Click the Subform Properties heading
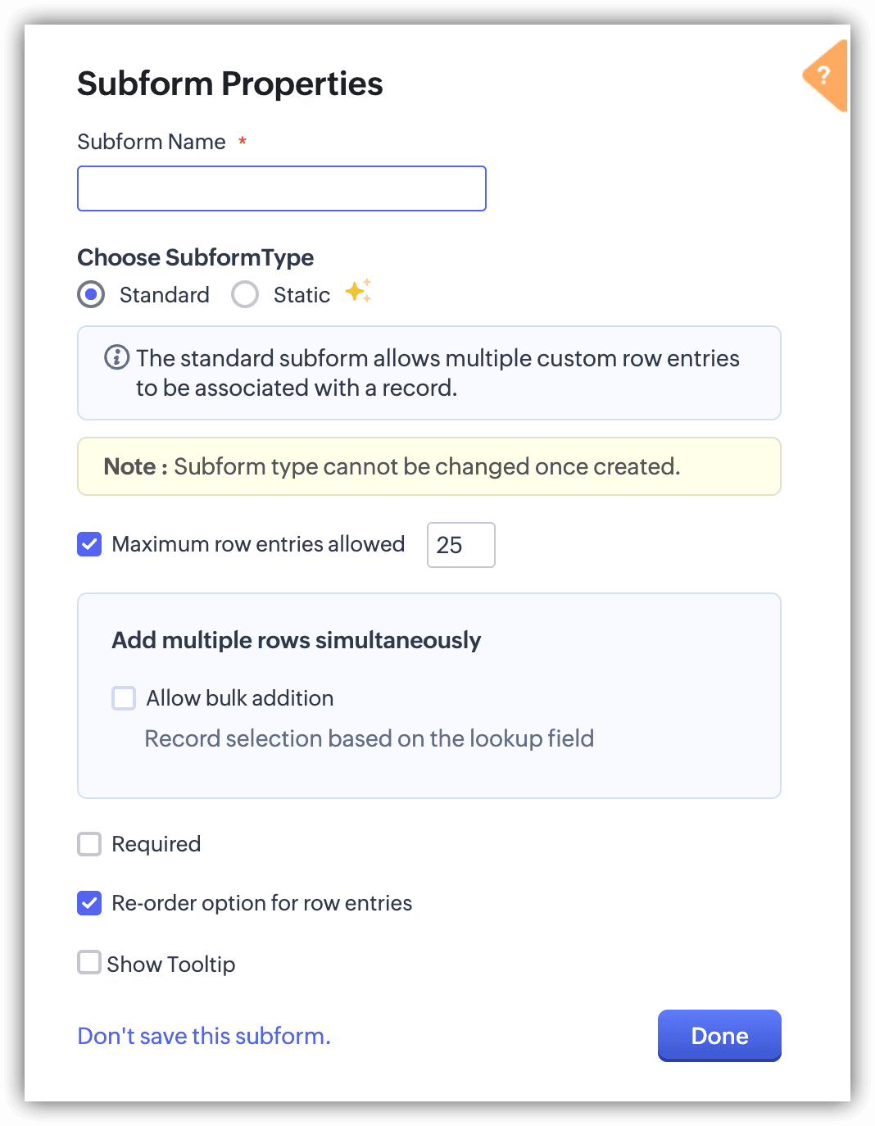Viewport: 875px width, 1126px height. (230, 84)
